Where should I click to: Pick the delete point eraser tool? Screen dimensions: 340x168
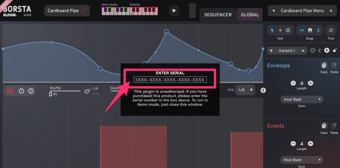tap(288, 30)
